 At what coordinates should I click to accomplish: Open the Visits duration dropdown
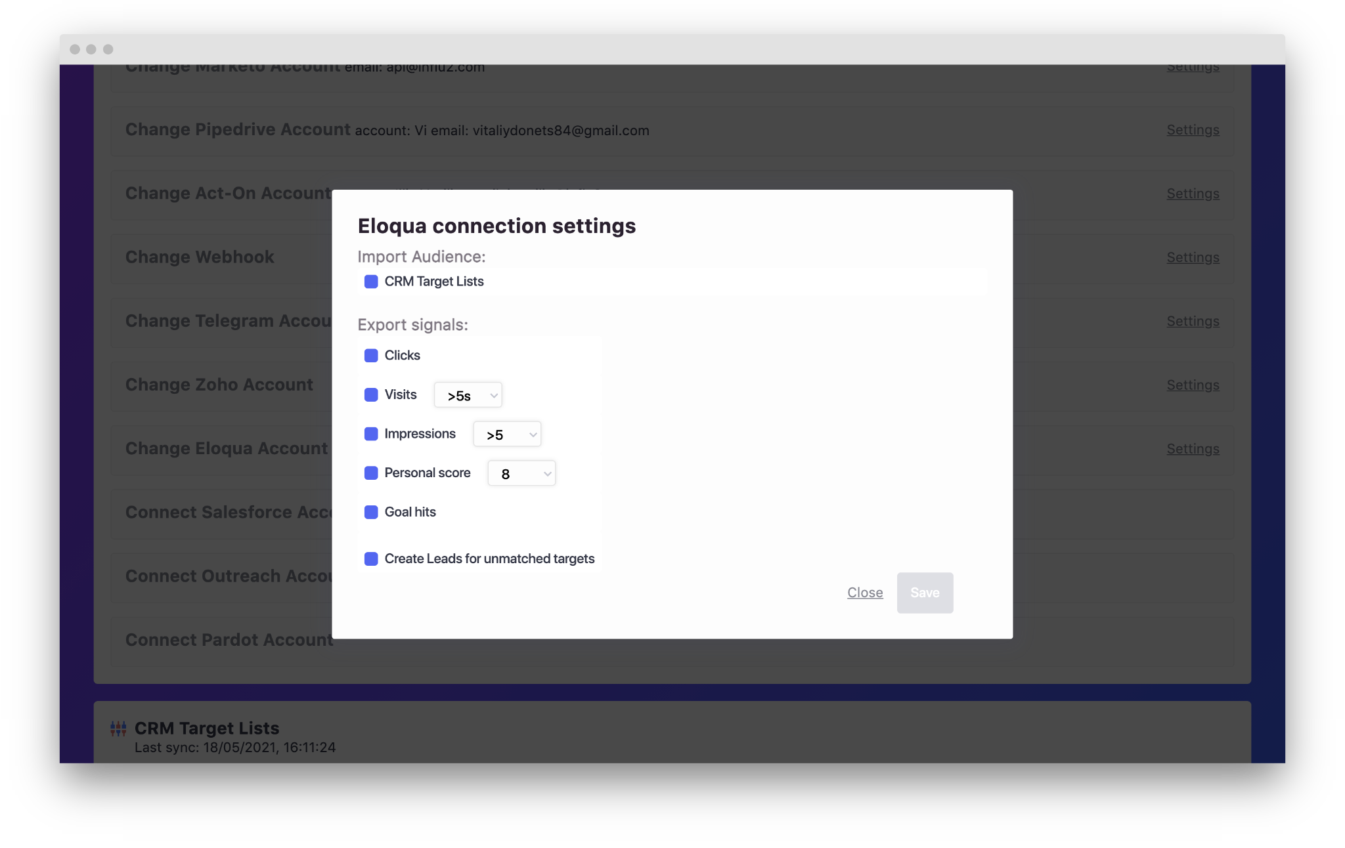468,395
